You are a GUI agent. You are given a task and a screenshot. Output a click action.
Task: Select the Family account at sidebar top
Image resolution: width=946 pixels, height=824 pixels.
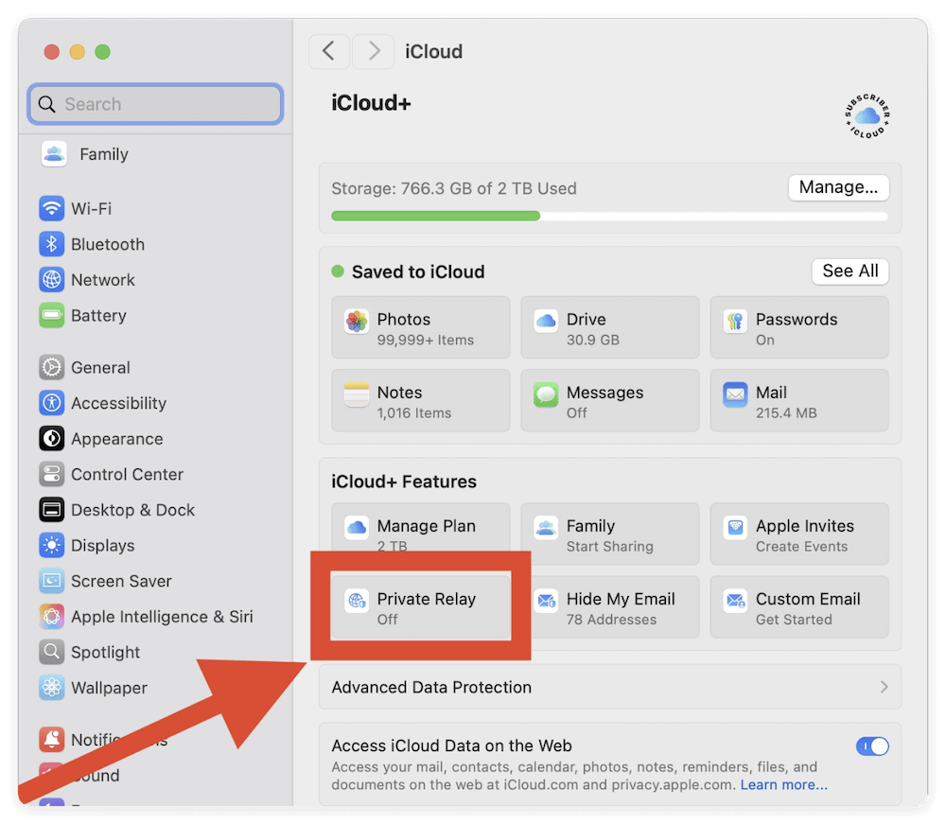[x=103, y=154]
